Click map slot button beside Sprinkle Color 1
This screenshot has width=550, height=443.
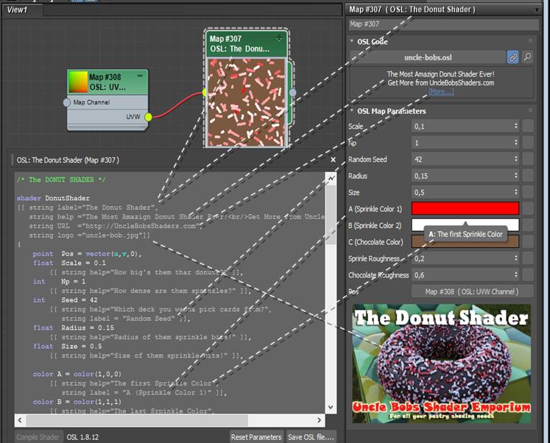click(528, 208)
